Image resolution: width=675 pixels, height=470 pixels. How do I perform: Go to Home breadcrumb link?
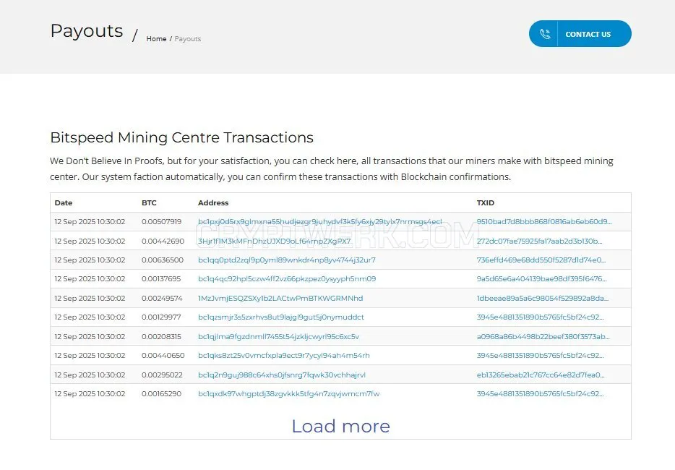click(x=156, y=39)
